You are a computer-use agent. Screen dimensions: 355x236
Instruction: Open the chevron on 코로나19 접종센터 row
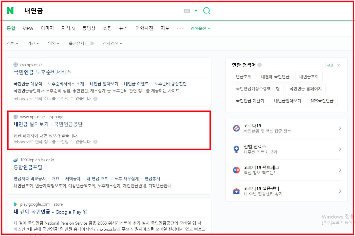tap(340, 191)
